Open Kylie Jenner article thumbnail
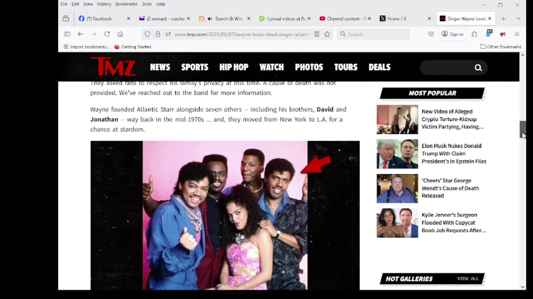 [397, 223]
